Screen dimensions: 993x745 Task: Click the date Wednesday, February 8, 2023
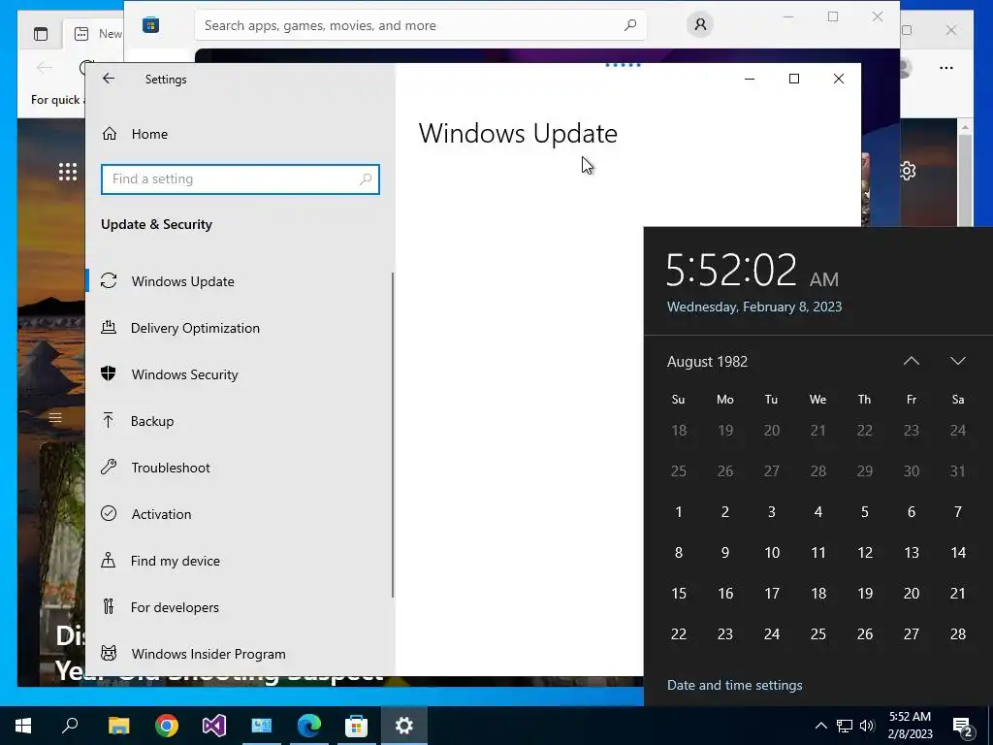click(x=754, y=307)
